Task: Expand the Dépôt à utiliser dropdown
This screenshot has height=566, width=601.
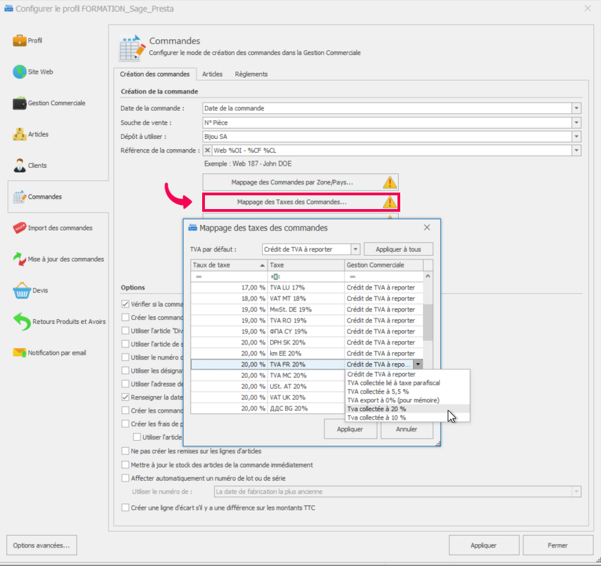Action: point(576,136)
